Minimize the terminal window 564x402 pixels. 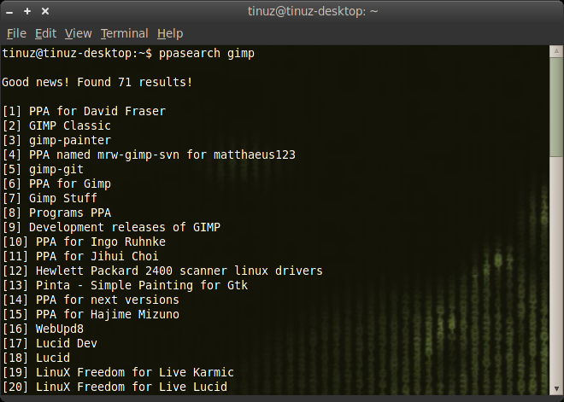tap(9, 12)
